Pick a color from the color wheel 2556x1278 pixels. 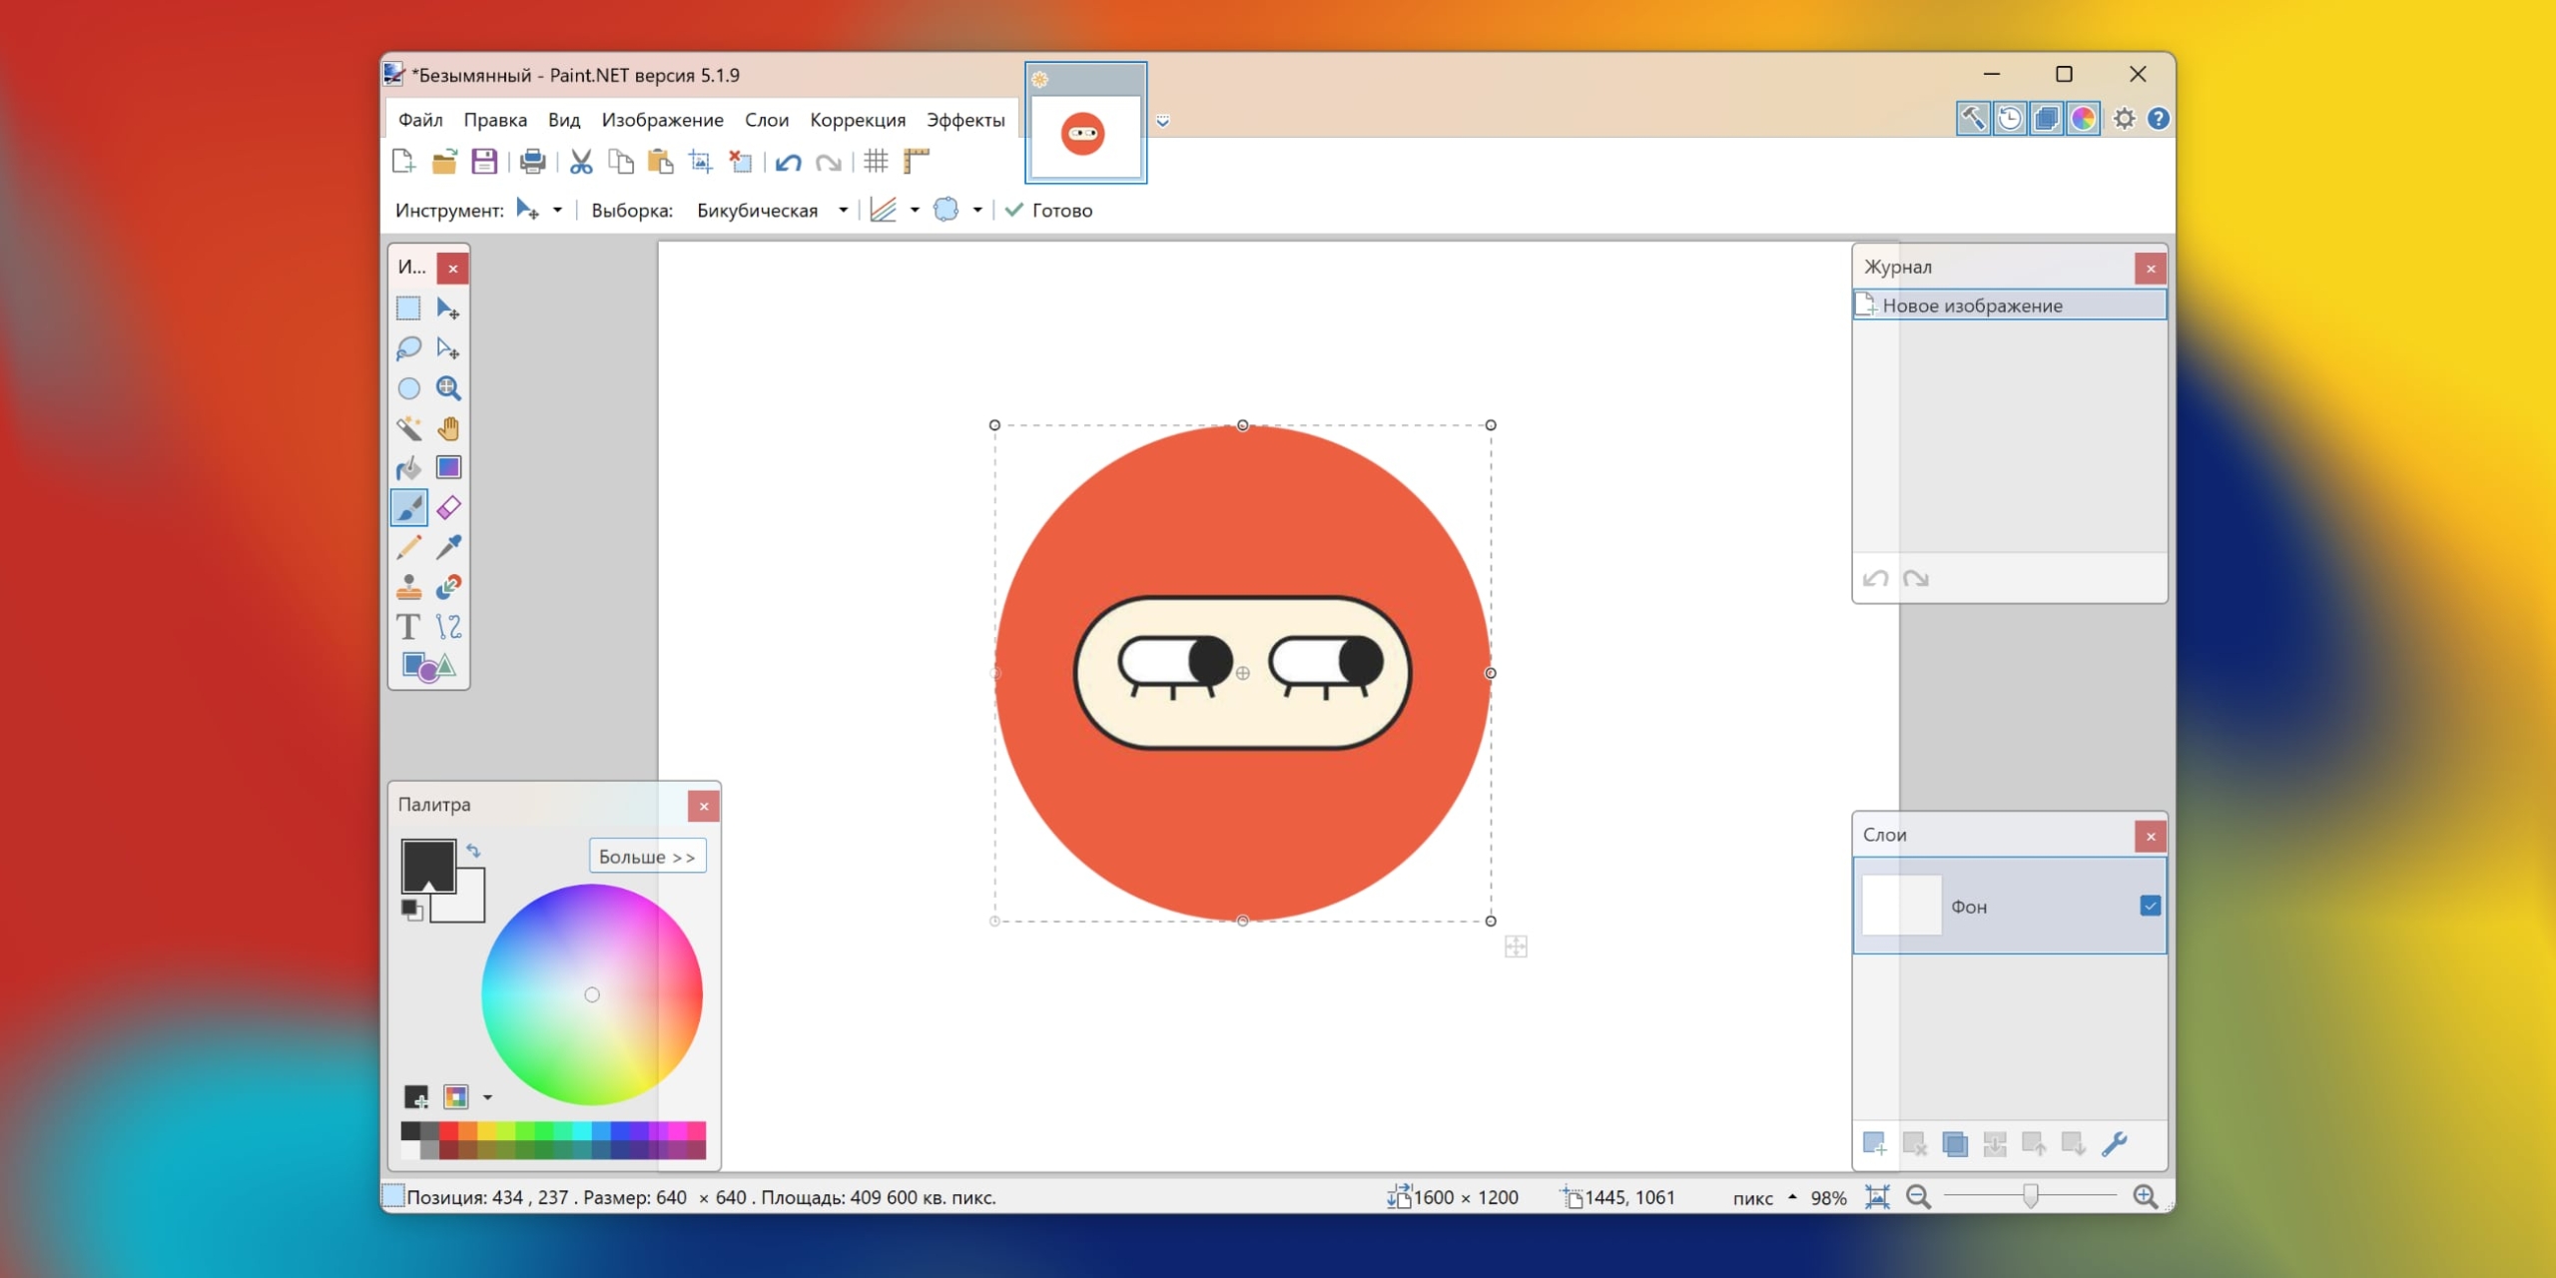[593, 993]
